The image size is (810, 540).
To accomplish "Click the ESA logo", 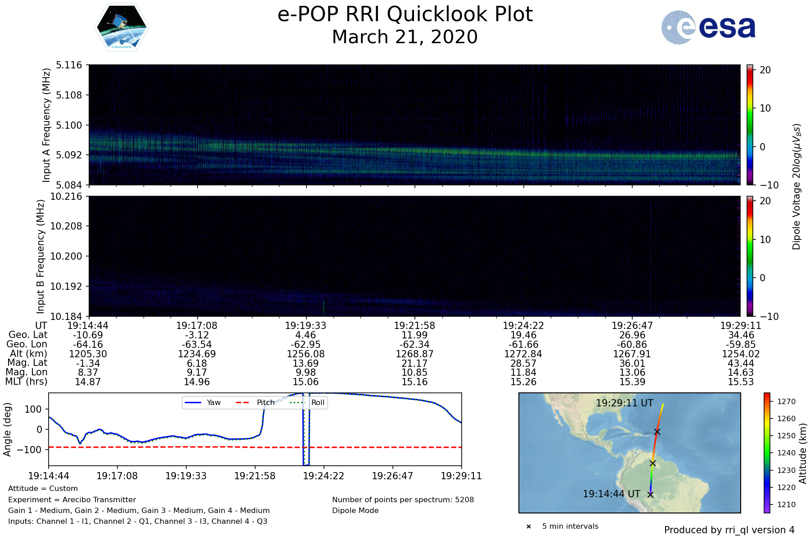I will pyautogui.click(x=708, y=27).
